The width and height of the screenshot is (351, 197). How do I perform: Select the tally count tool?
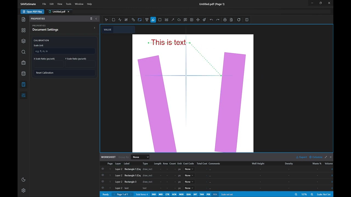126,20
